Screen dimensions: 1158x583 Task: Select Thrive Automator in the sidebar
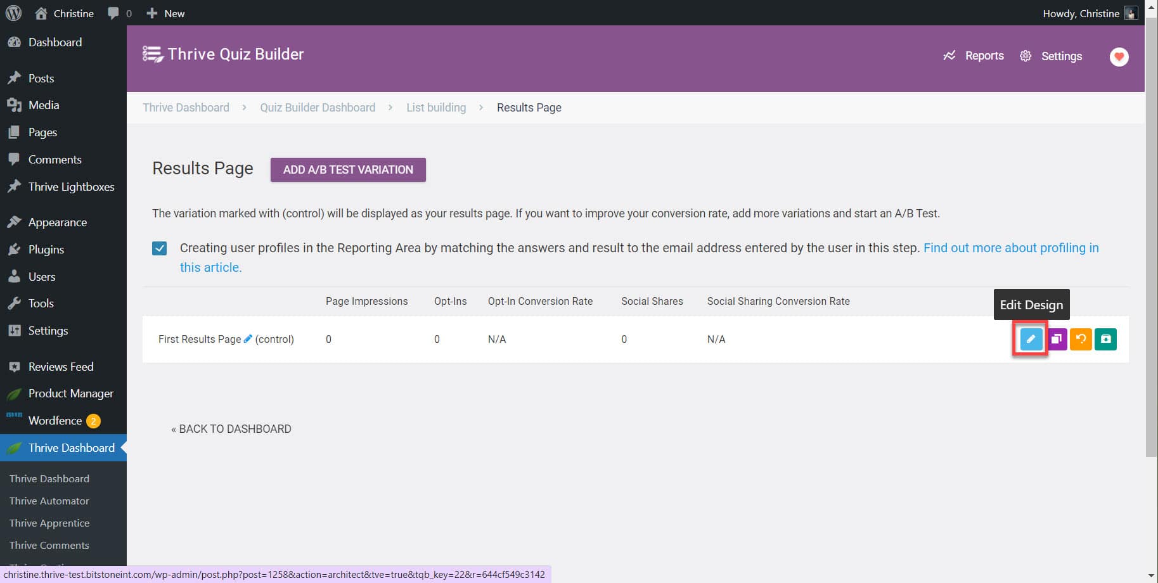49,501
